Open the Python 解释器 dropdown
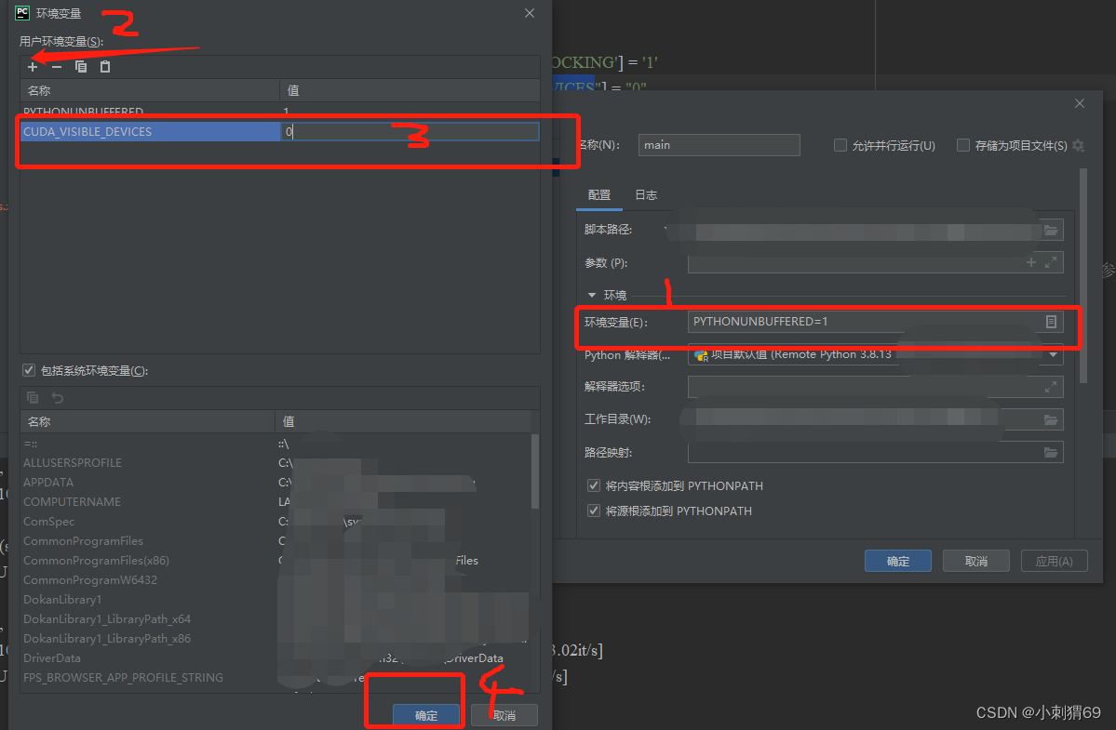 click(1053, 354)
